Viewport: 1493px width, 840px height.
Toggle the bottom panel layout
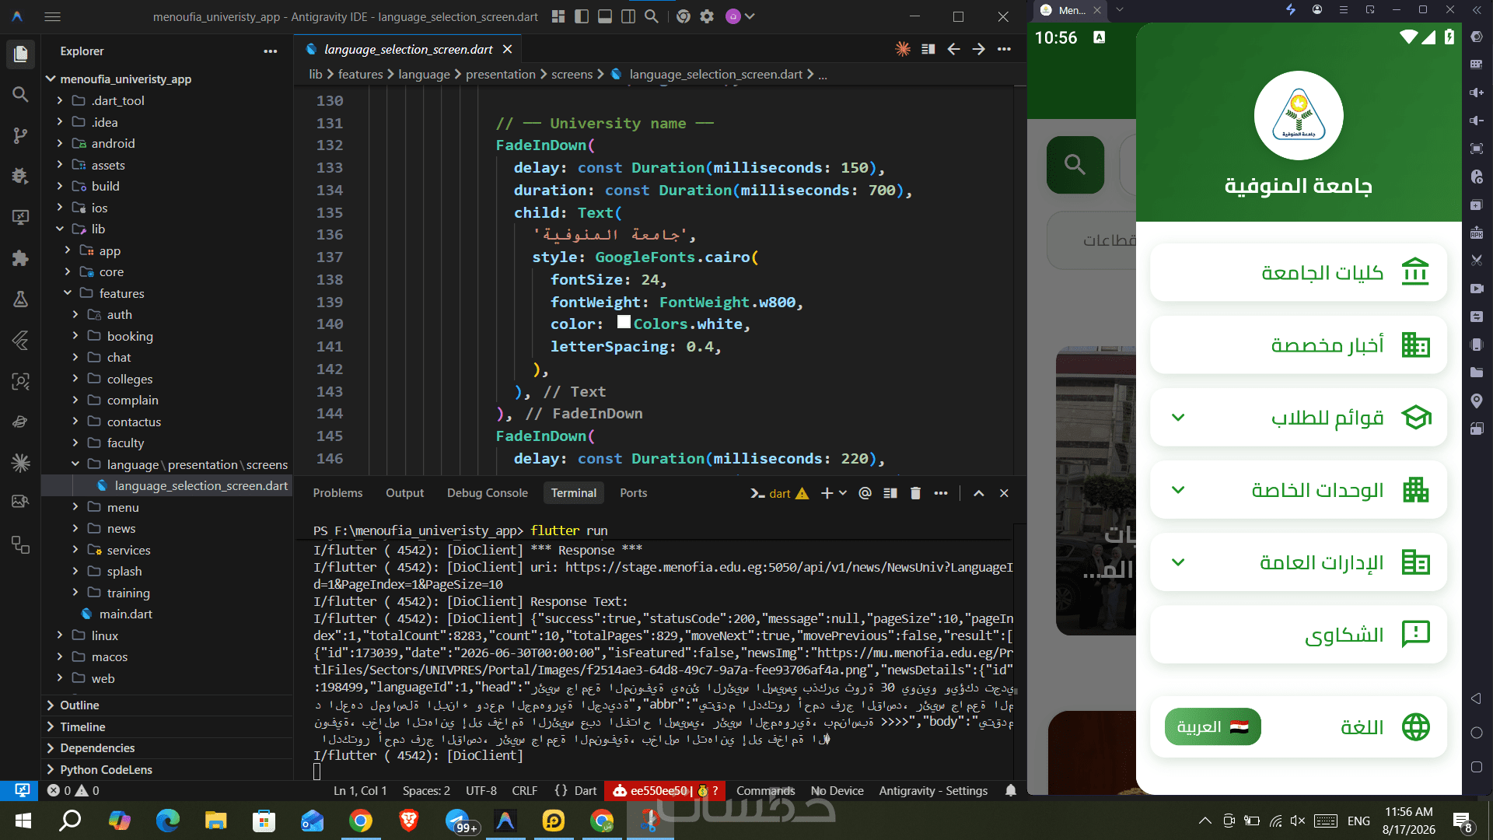604,16
